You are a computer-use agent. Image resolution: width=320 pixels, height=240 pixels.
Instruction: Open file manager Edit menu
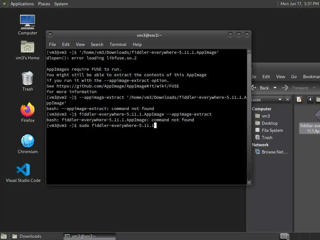[266, 77]
